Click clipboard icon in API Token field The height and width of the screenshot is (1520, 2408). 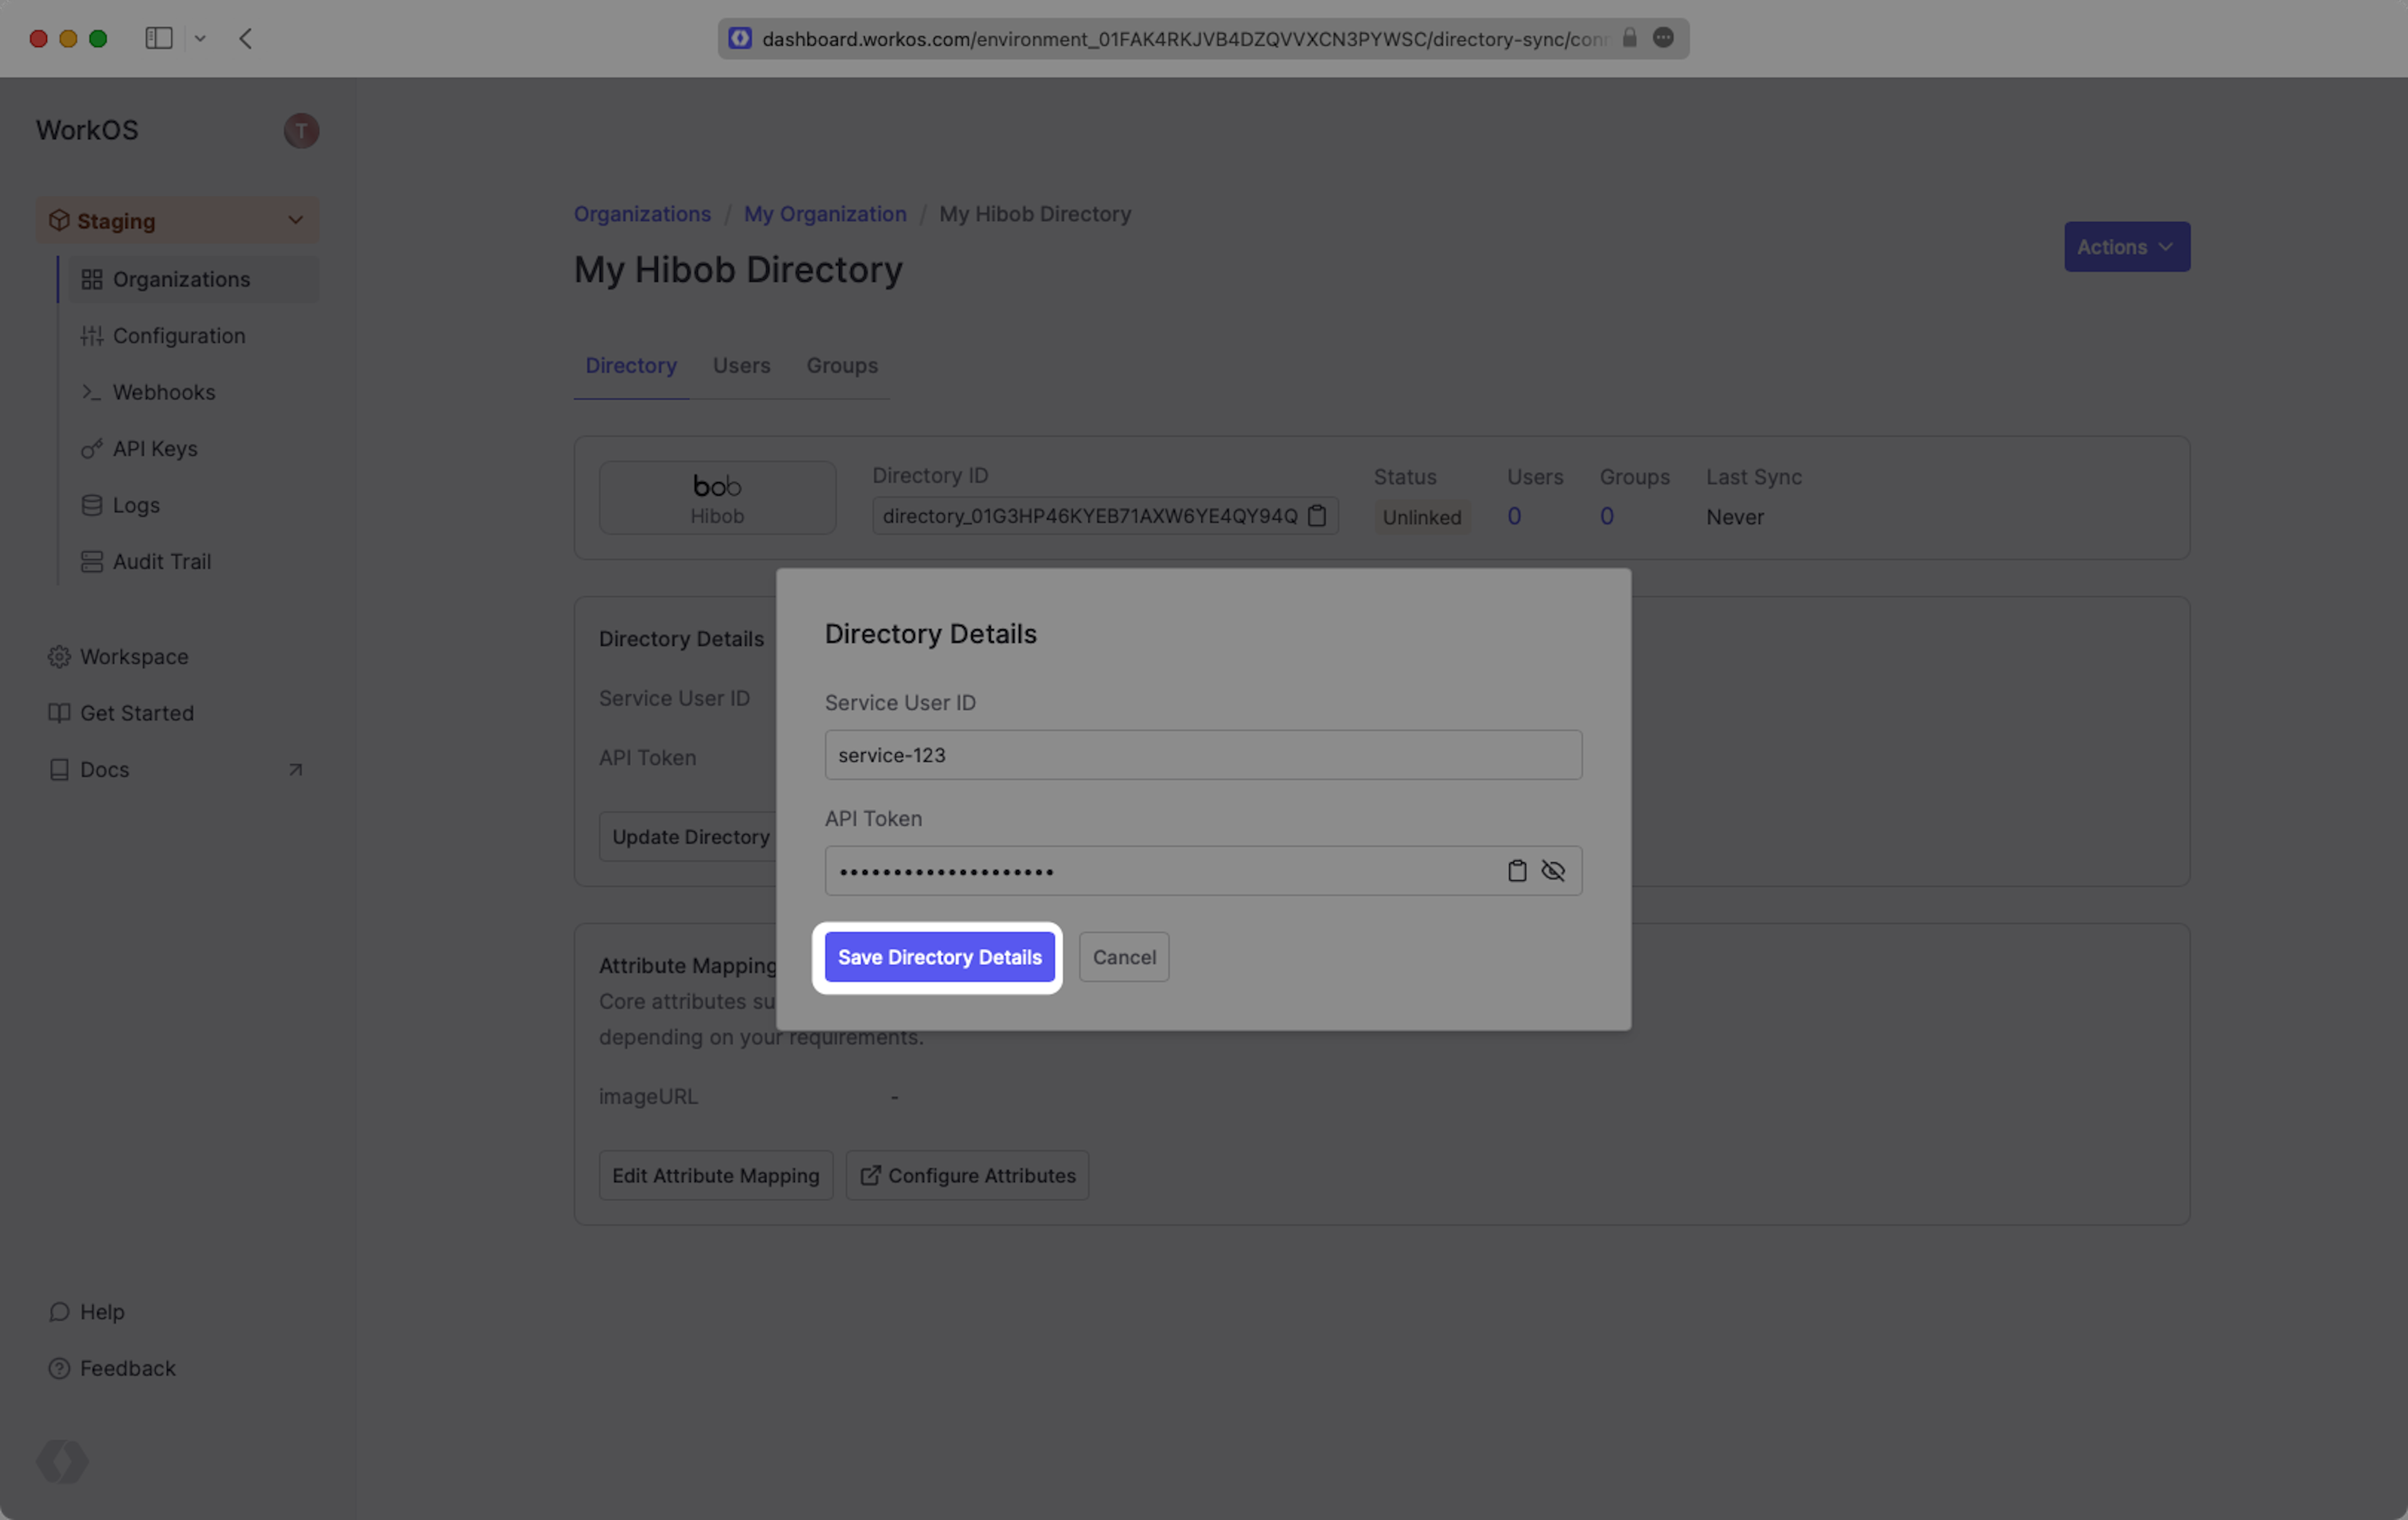pos(1517,871)
